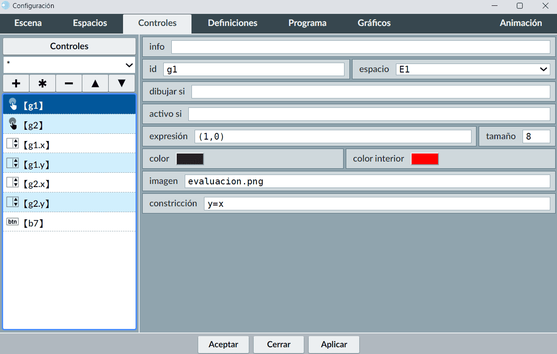Open the control filter dropdown
Screen dimensions: 557x354
69,65
